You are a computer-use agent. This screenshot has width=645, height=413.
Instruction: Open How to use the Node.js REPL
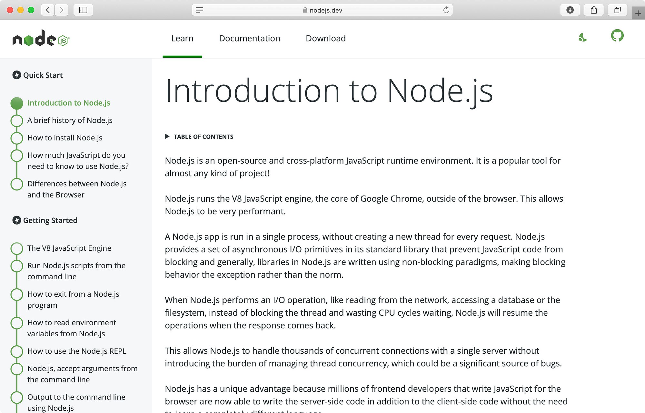(x=77, y=351)
